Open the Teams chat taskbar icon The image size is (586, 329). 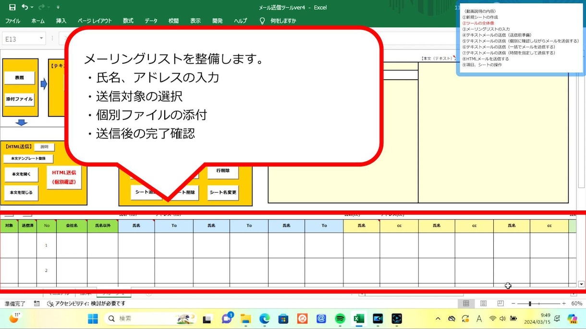(227, 318)
